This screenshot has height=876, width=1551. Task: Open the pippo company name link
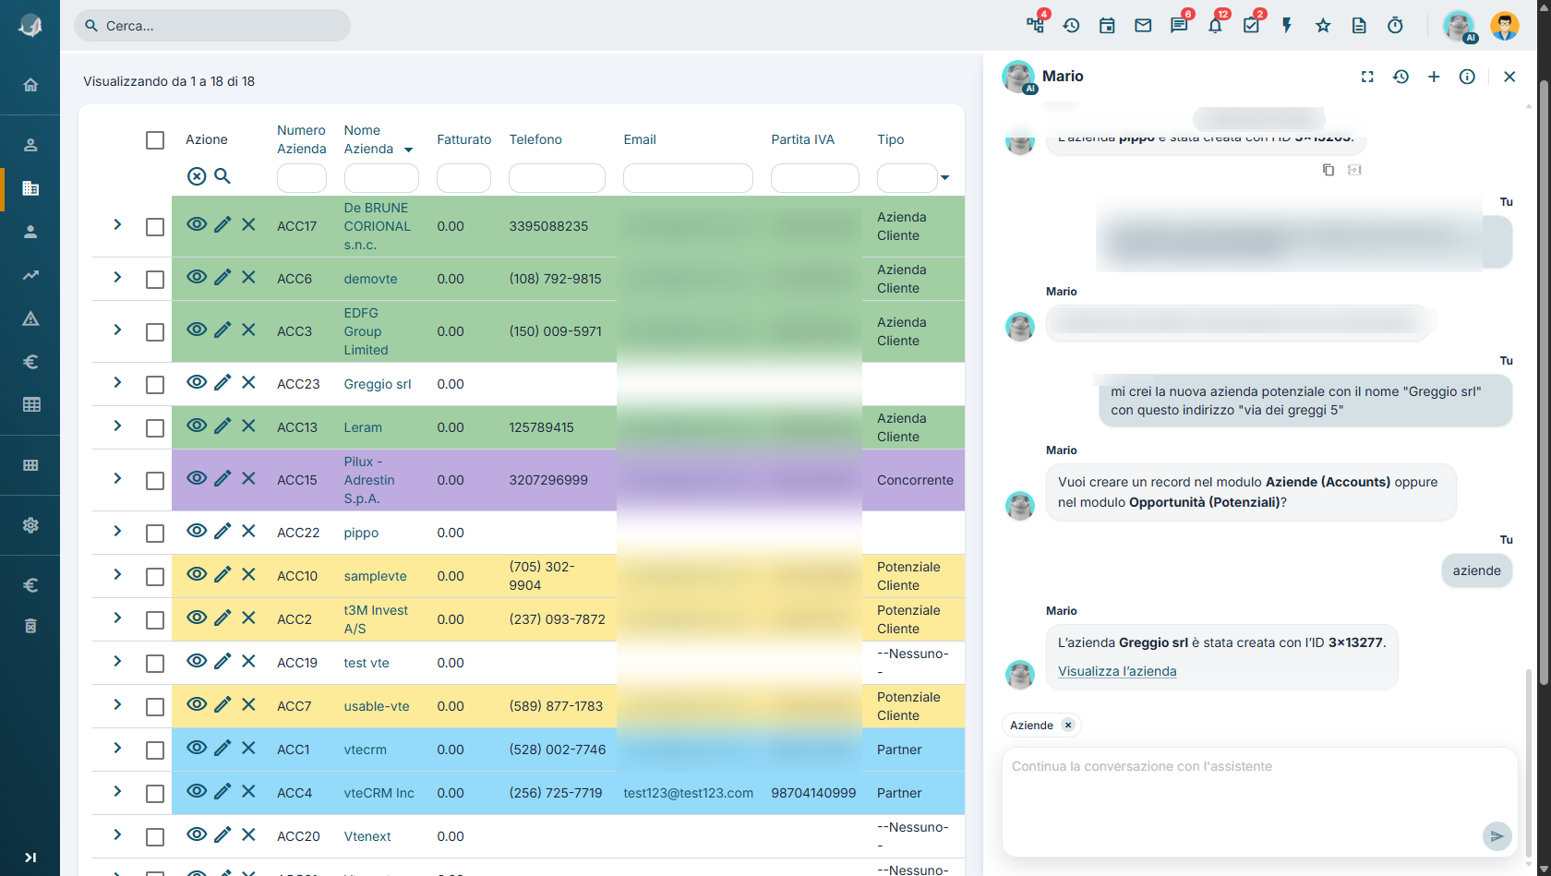pyautogui.click(x=361, y=533)
